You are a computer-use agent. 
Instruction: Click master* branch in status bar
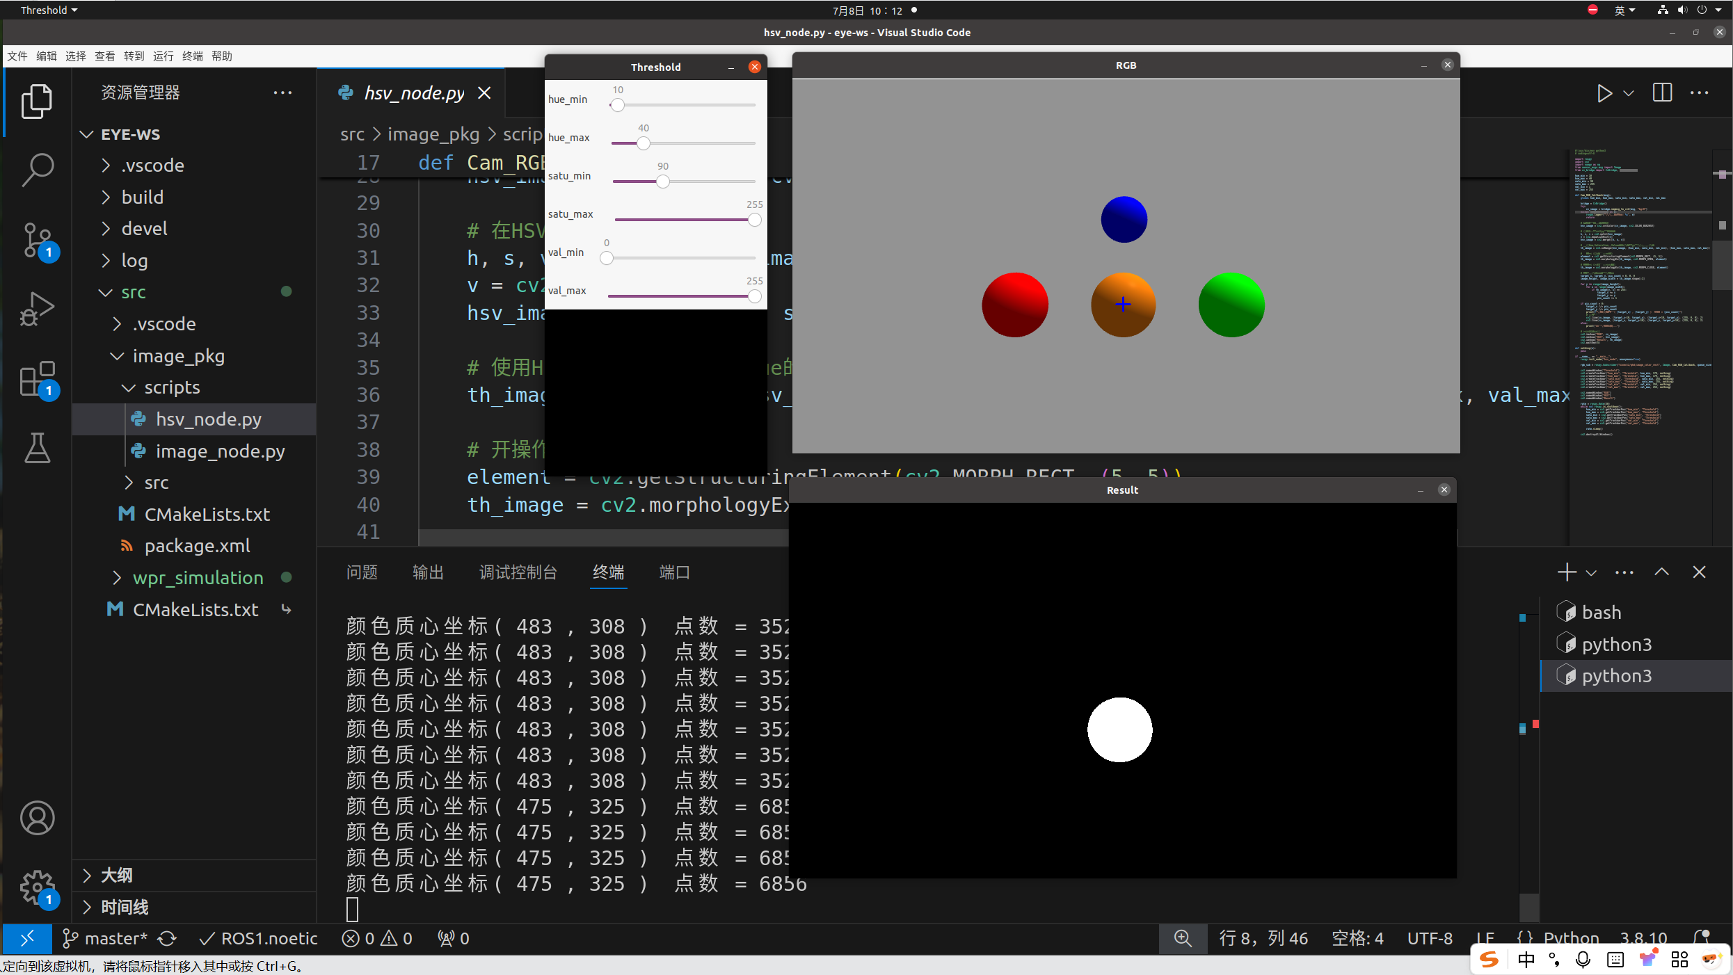106,939
